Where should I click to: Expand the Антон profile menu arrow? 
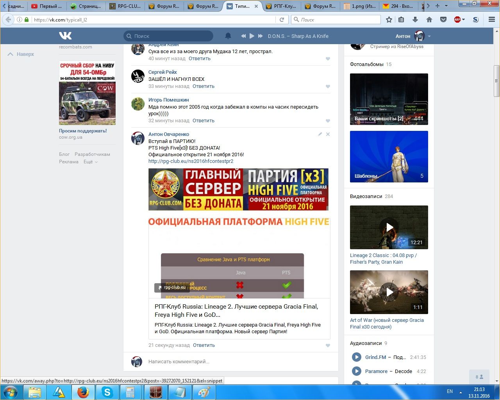[429, 36]
